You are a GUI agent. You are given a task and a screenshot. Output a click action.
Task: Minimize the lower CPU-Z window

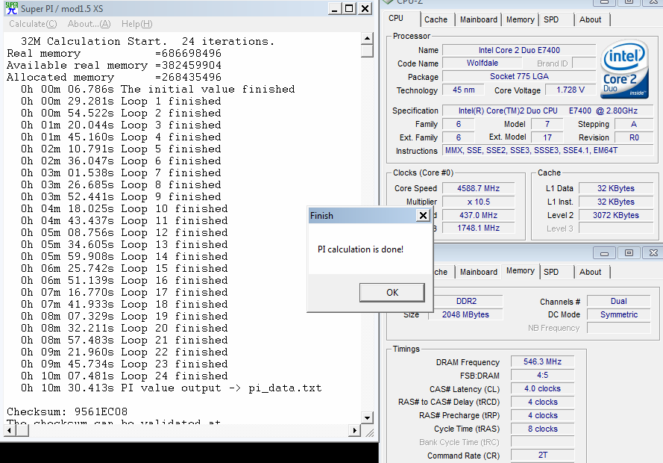(x=604, y=253)
